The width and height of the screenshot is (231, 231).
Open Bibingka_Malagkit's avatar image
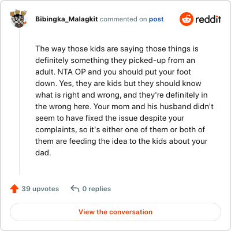pos(18,18)
